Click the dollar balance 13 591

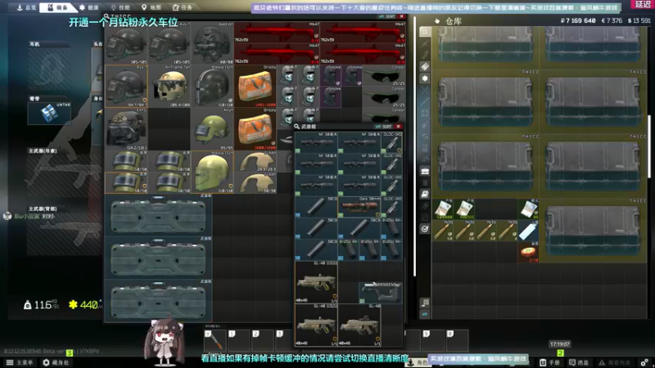[x=639, y=20]
